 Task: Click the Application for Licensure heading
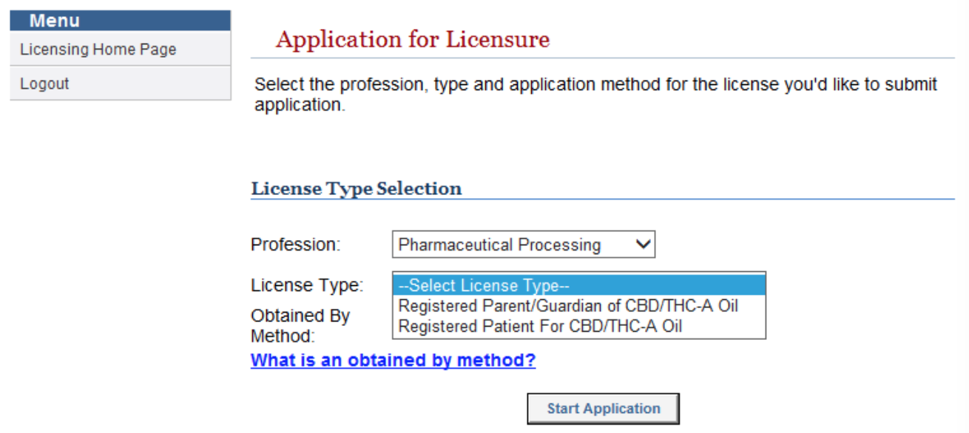point(413,39)
